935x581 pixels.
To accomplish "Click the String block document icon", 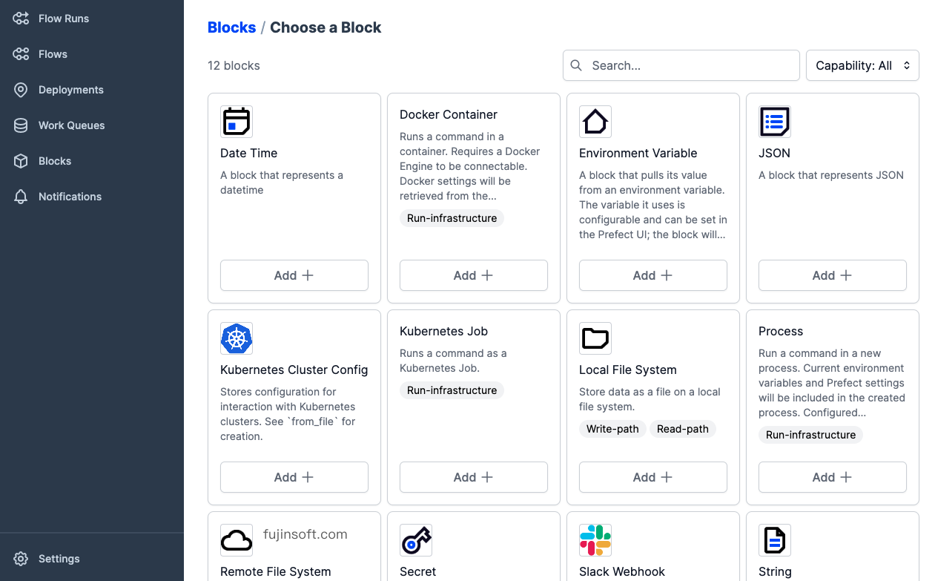I will [775, 540].
